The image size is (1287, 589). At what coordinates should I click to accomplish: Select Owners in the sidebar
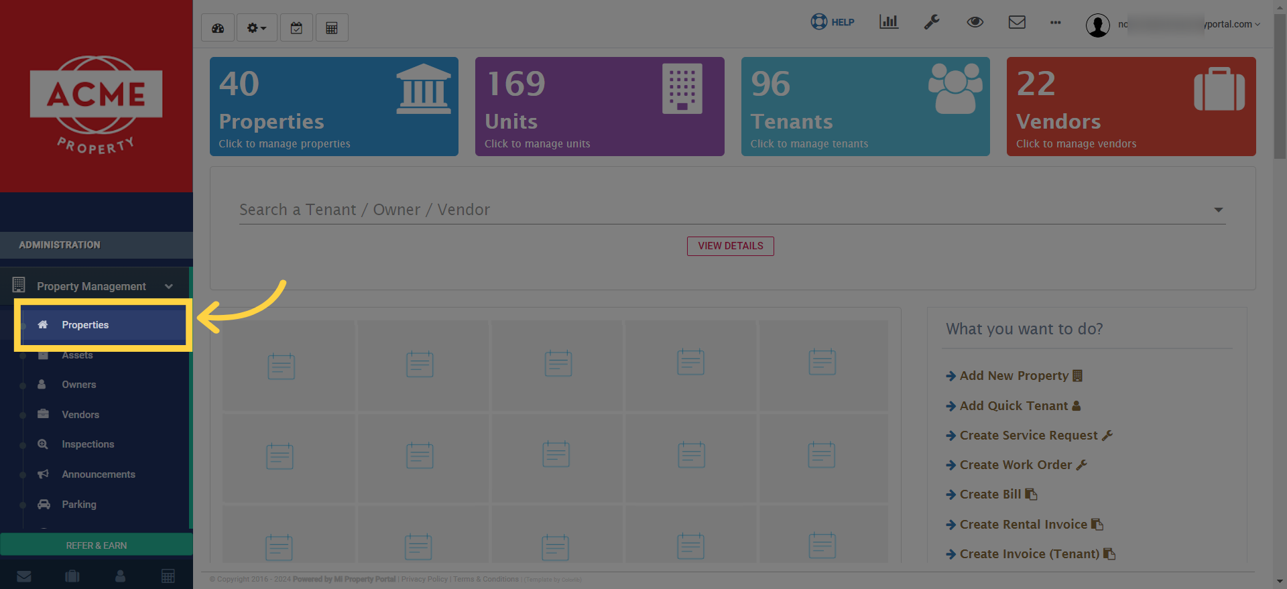(x=79, y=385)
